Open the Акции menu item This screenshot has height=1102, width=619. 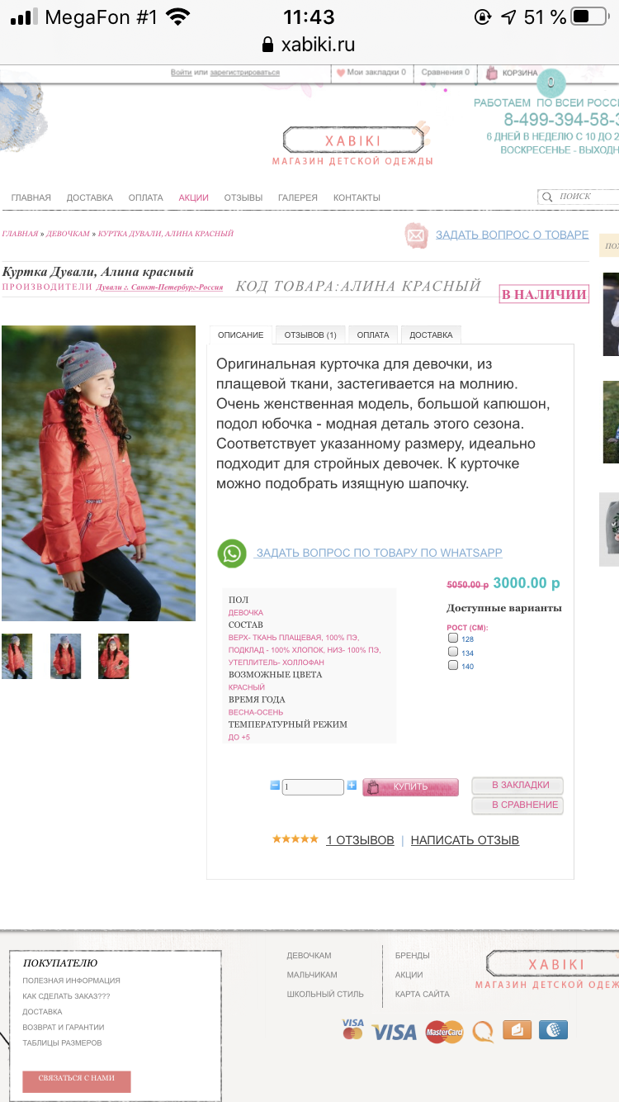pyautogui.click(x=193, y=197)
